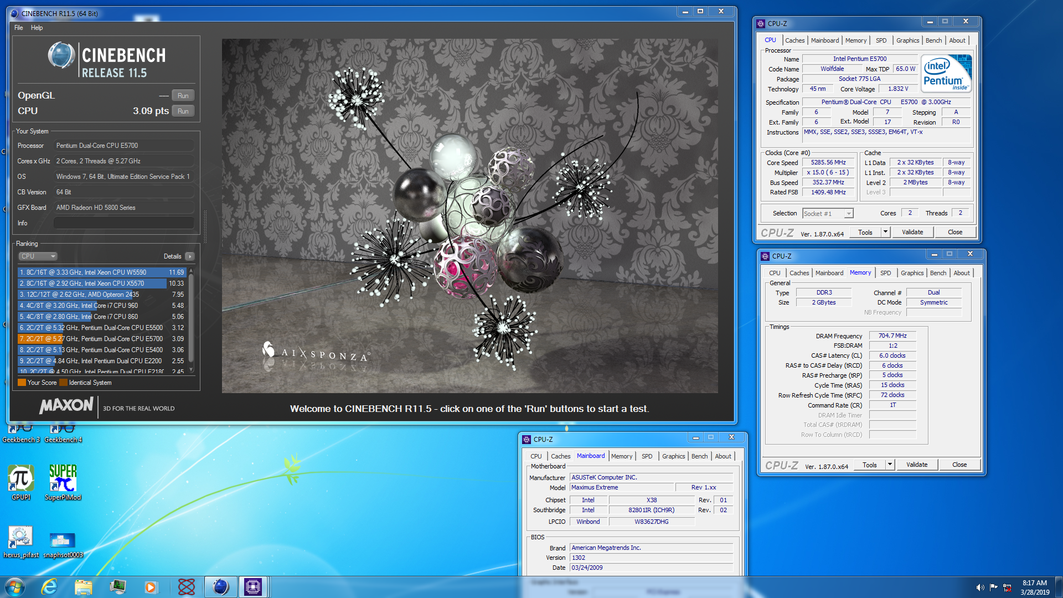Click Validate in the top CPU-Z window
The image size is (1063, 598).
click(x=912, y=232)
